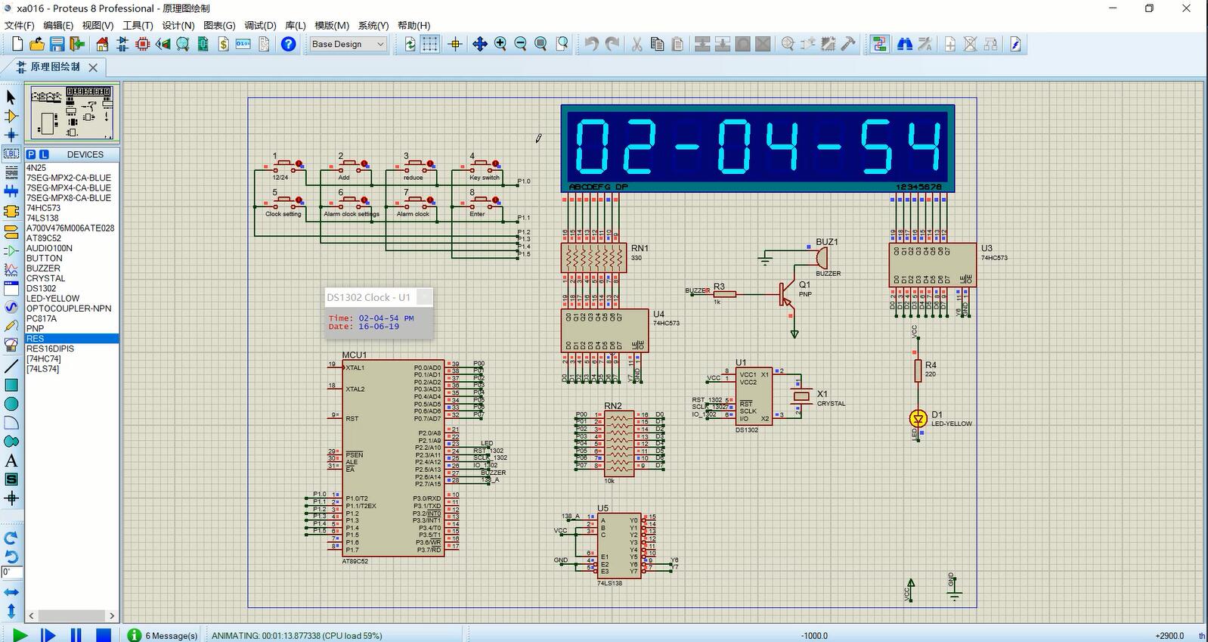Pause the running simulation

pos(76,634)
